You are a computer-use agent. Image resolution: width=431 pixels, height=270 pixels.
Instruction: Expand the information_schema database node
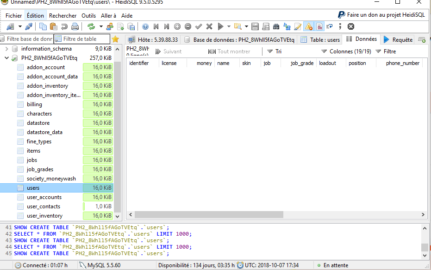[x=6, y=49]
